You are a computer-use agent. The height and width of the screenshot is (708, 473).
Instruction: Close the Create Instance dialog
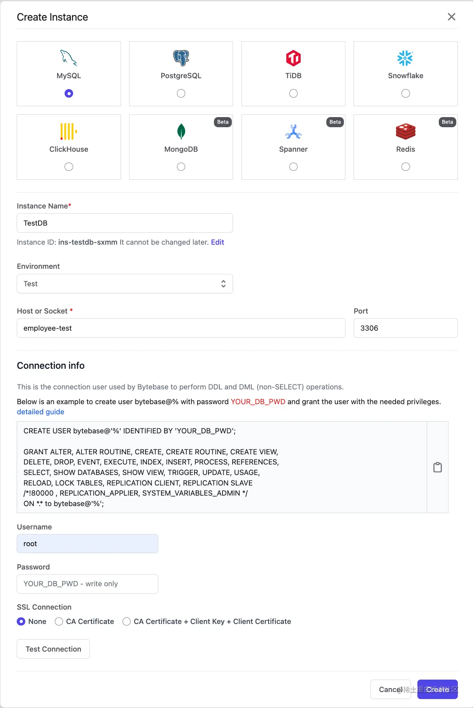click(x=451, y=17)
